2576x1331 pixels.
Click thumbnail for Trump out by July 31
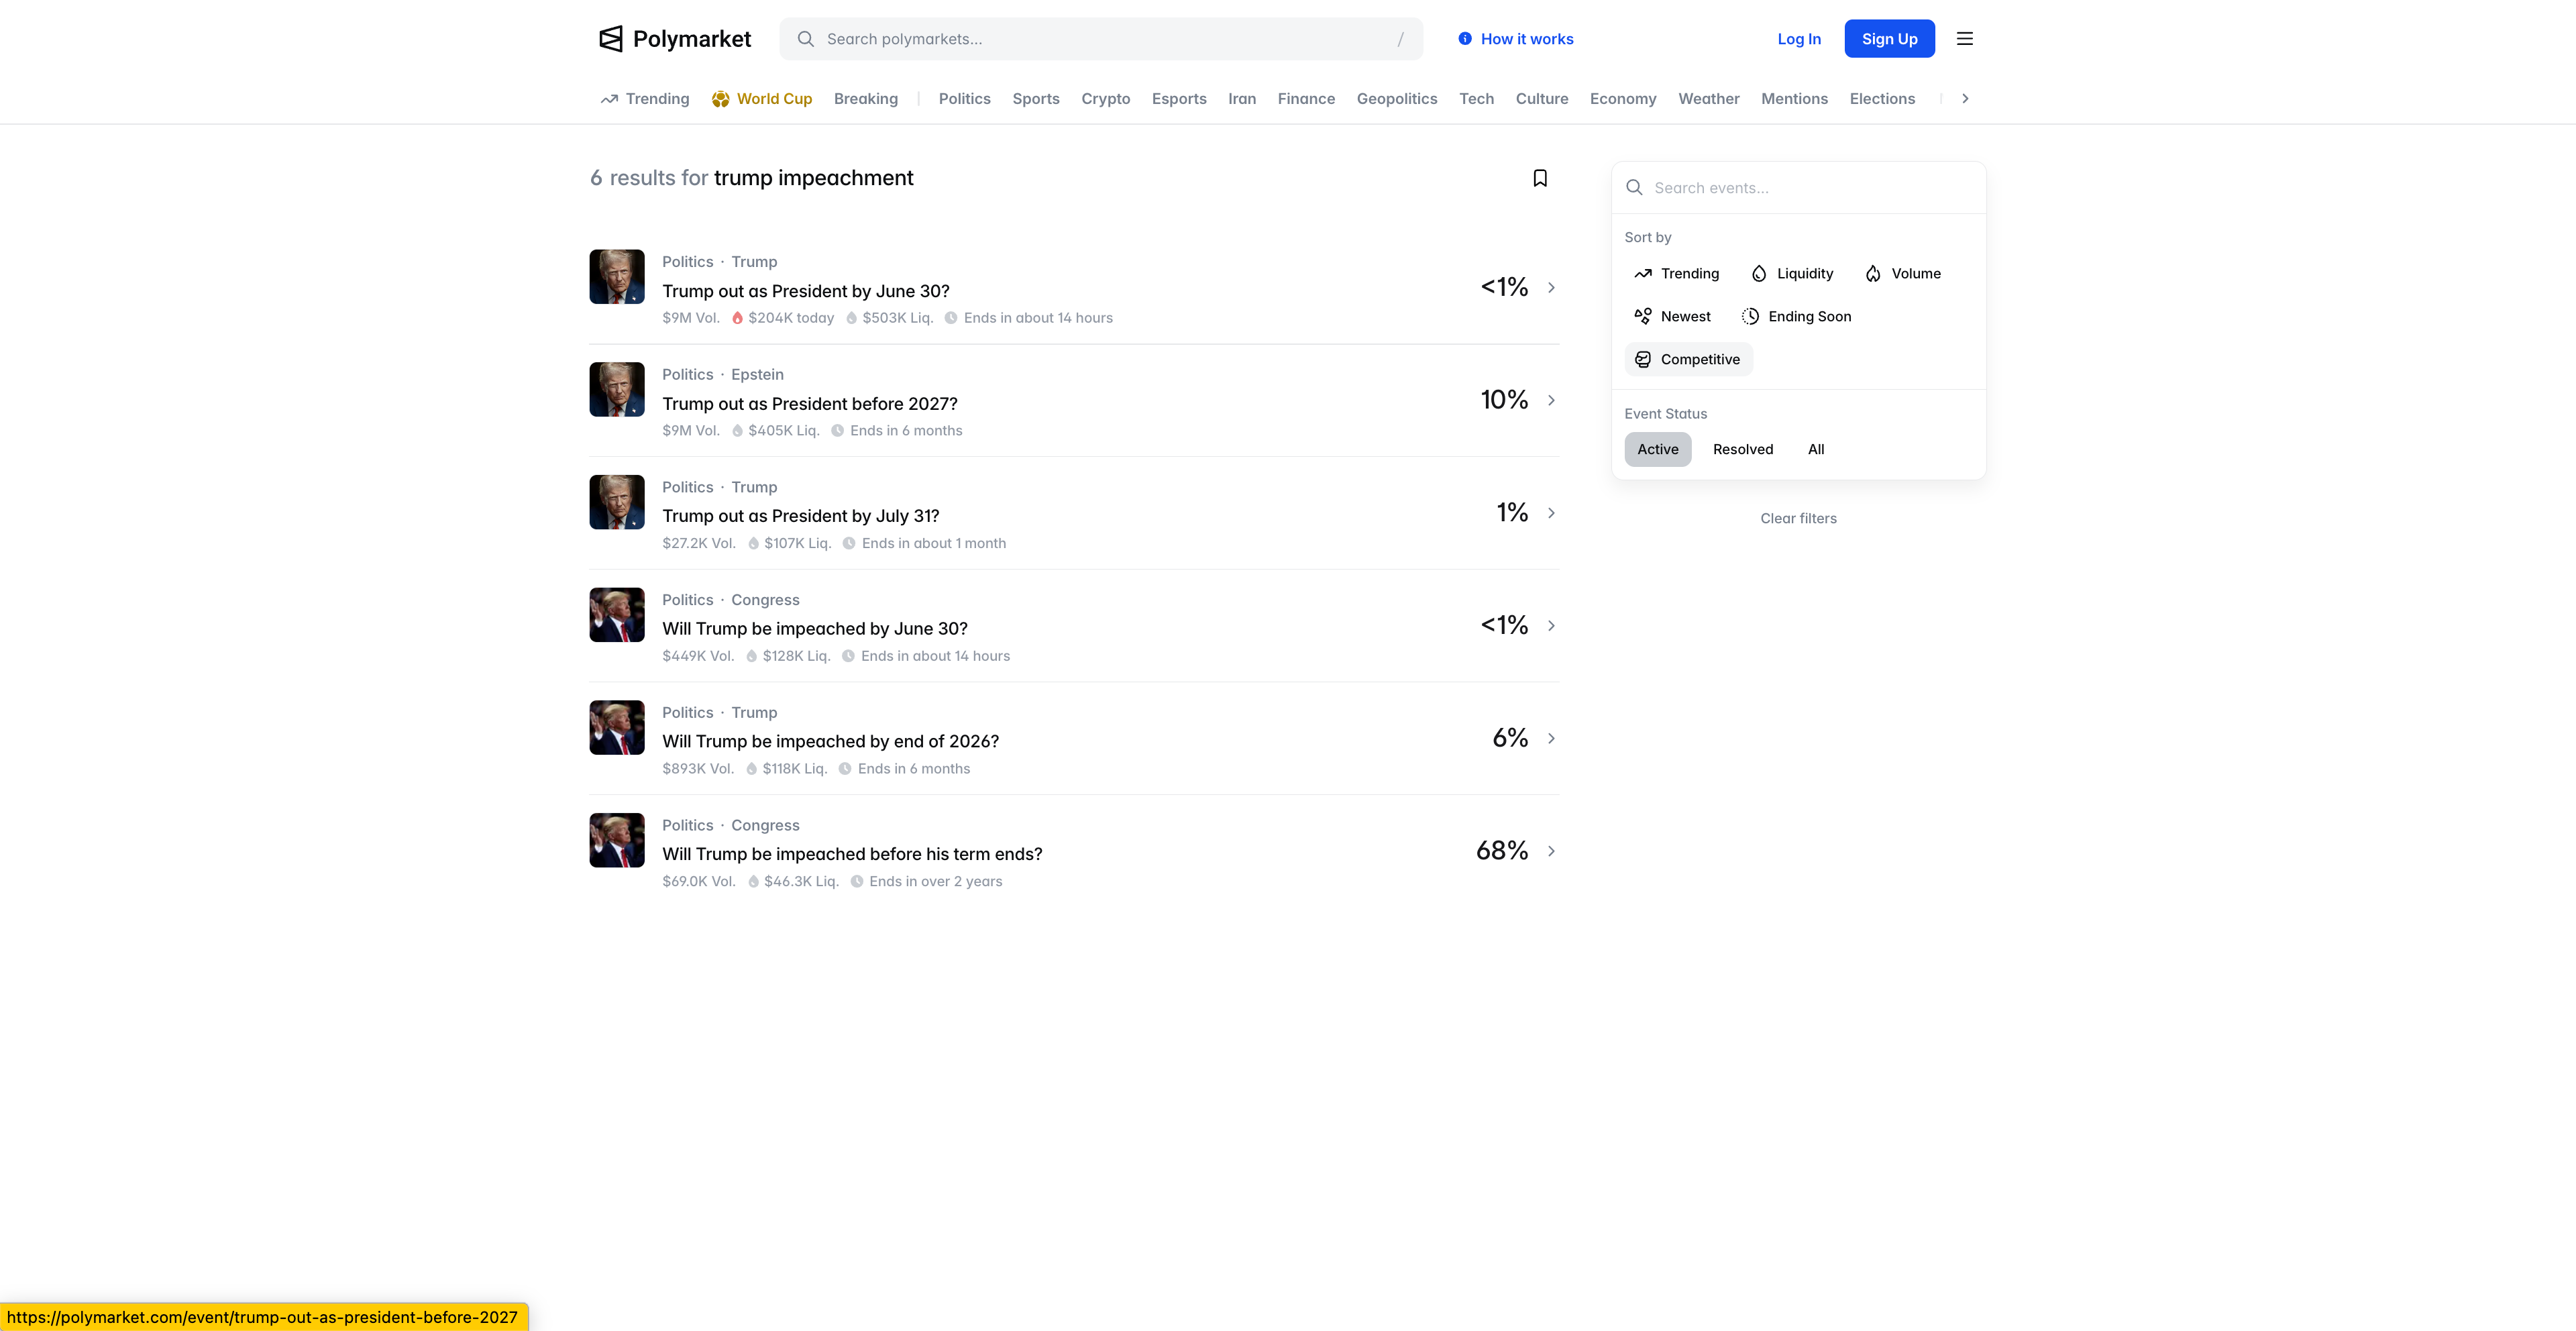click(x=617, y=502)
